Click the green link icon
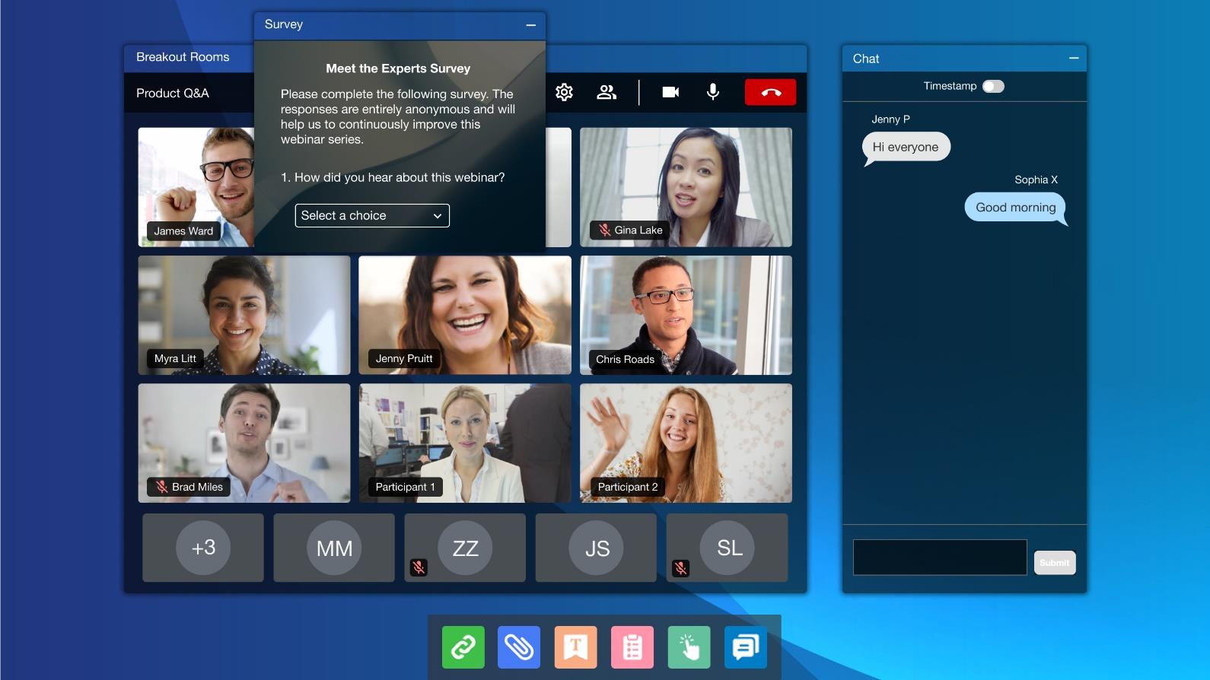 463,647
